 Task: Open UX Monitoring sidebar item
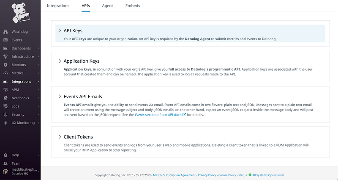pyautogui.click(x=23, y=123)
